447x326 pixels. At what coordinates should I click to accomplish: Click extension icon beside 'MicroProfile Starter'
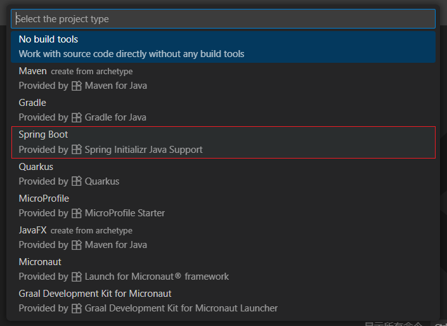pyautogui.click(x=76, y=213)
